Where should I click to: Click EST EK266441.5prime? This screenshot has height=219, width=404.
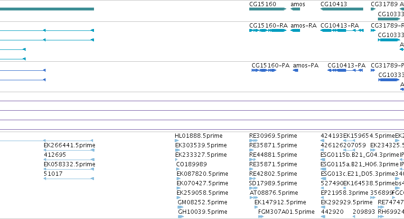tap(69, 145)
